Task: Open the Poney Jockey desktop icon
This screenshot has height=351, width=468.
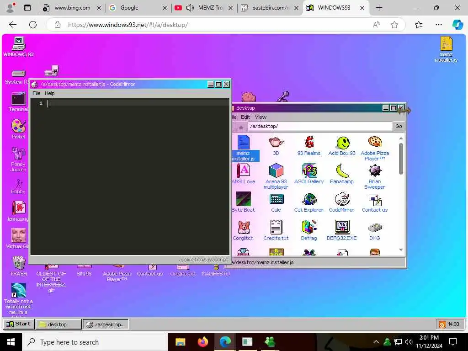Action: [x=18, y=159]
